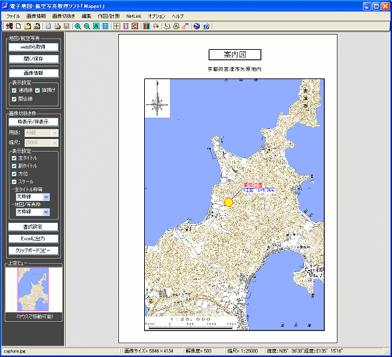This screenshot has height=357, width=392.
Task: Open the オプション menu
Action: [157, 16]
